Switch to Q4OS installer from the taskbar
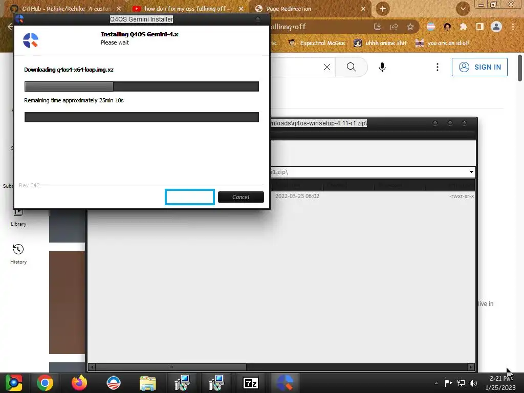This screenshot has width=524, height=393. click(x=285, y=383)
